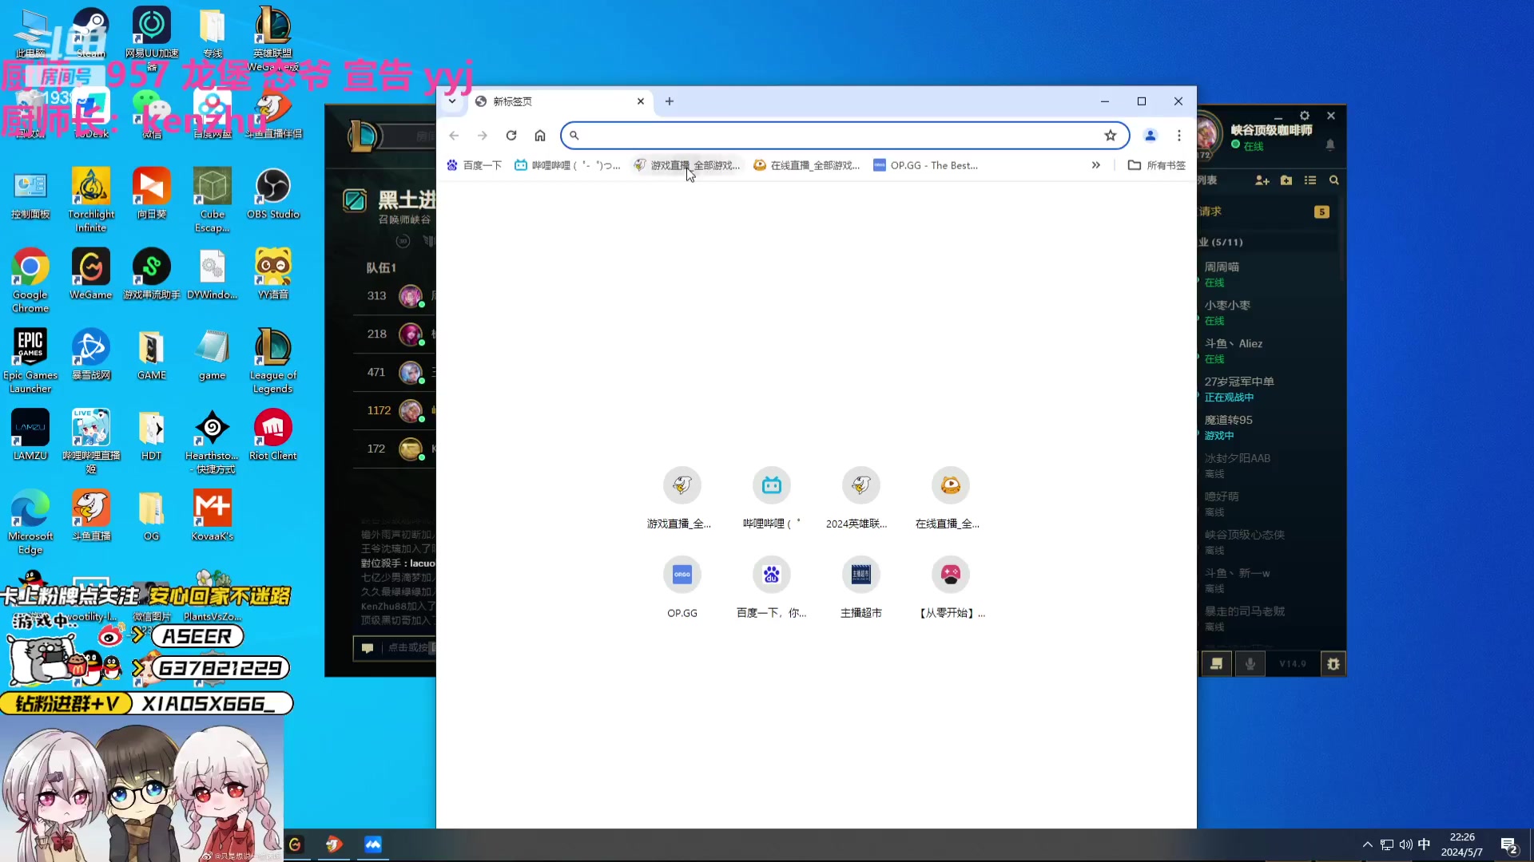Bookmark this tab with star icon

[1111, 136]
